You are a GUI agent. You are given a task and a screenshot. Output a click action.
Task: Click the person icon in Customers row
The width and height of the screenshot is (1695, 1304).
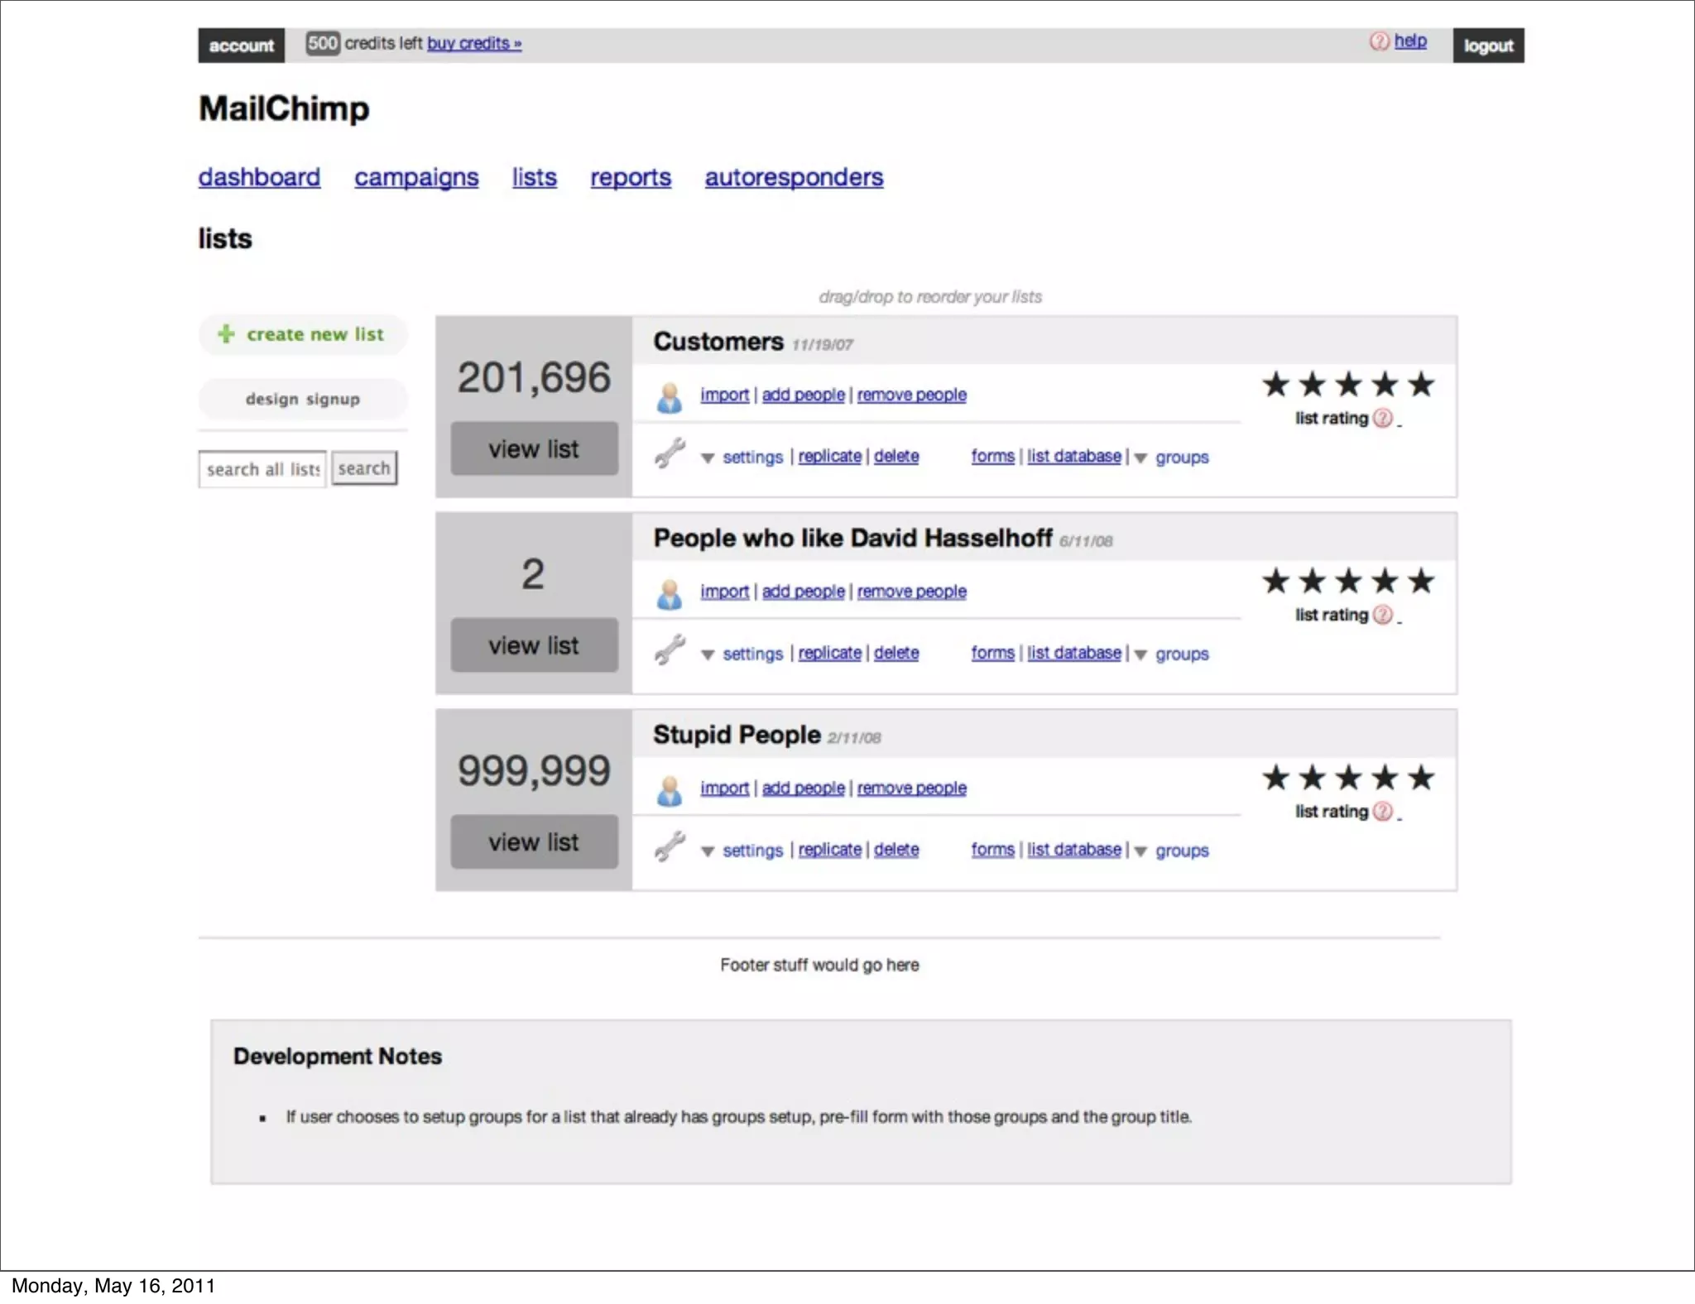tap(669, 397)
